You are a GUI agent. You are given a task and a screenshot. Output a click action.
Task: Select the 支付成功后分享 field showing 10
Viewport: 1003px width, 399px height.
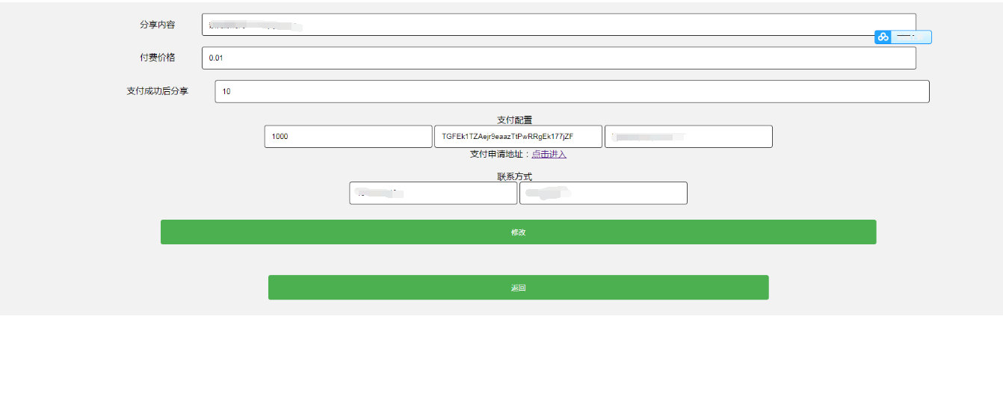pos(572,91)
